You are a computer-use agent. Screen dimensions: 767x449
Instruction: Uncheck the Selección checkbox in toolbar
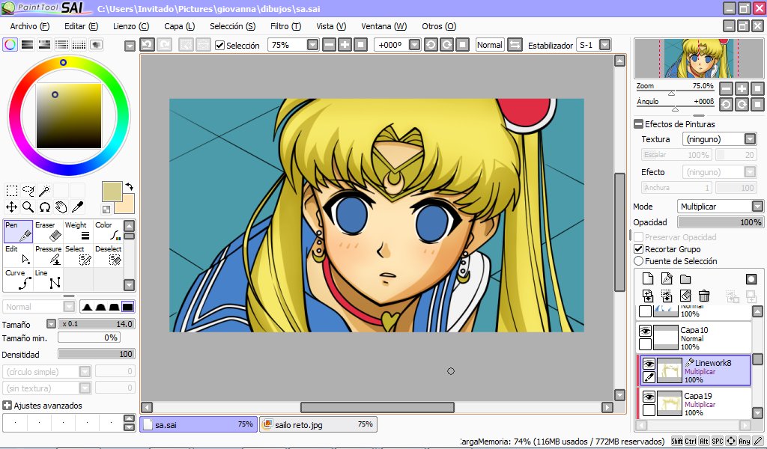pos(219,46)
